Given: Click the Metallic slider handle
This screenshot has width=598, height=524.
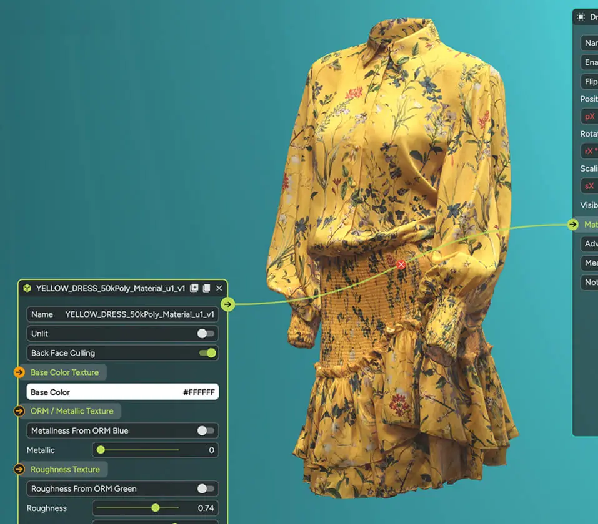Looking at the screenshot, I should pos(101,450).
